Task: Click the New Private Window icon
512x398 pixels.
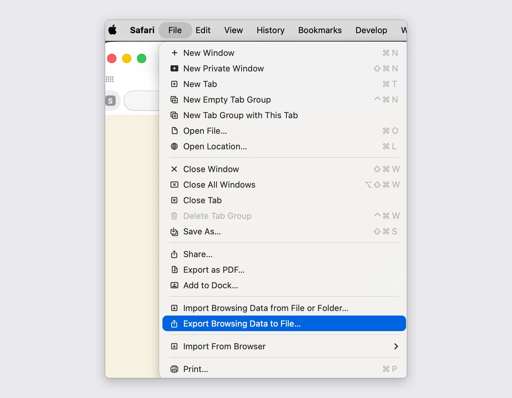Action: 174,68
